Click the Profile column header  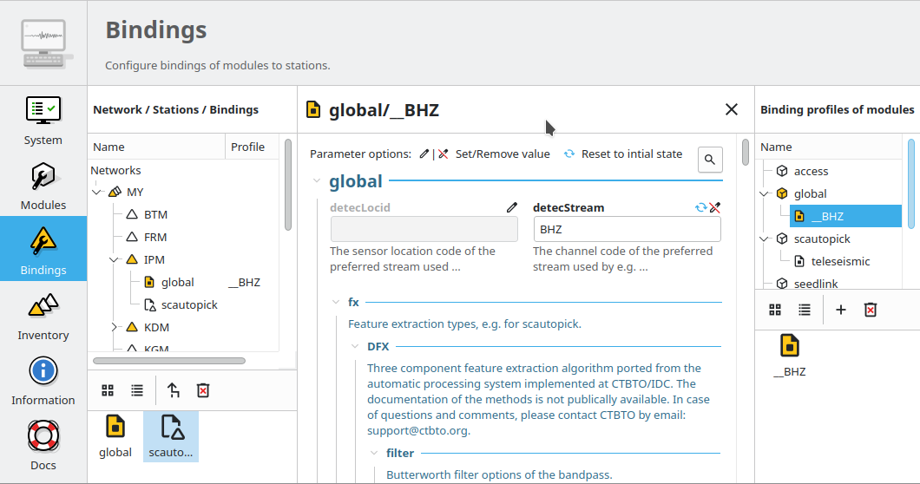click(252, 147)
